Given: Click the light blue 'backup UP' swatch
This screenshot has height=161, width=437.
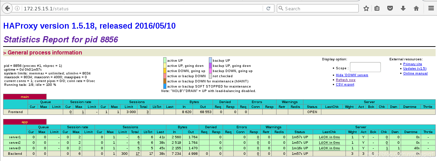Looking at the screenshot, I should (x=210, y=60).
